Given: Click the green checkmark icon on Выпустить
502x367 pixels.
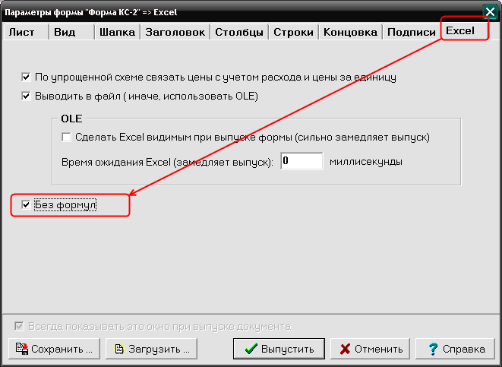Looking at the screenshot, I should pos(249,349).
